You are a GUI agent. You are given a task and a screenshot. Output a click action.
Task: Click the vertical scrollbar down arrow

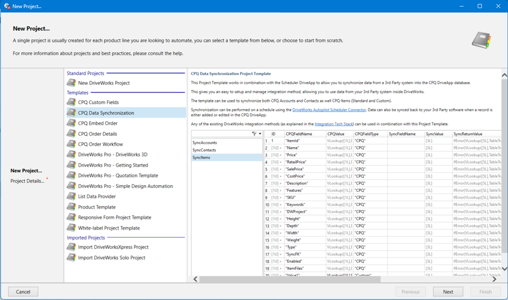pos(504,269)
